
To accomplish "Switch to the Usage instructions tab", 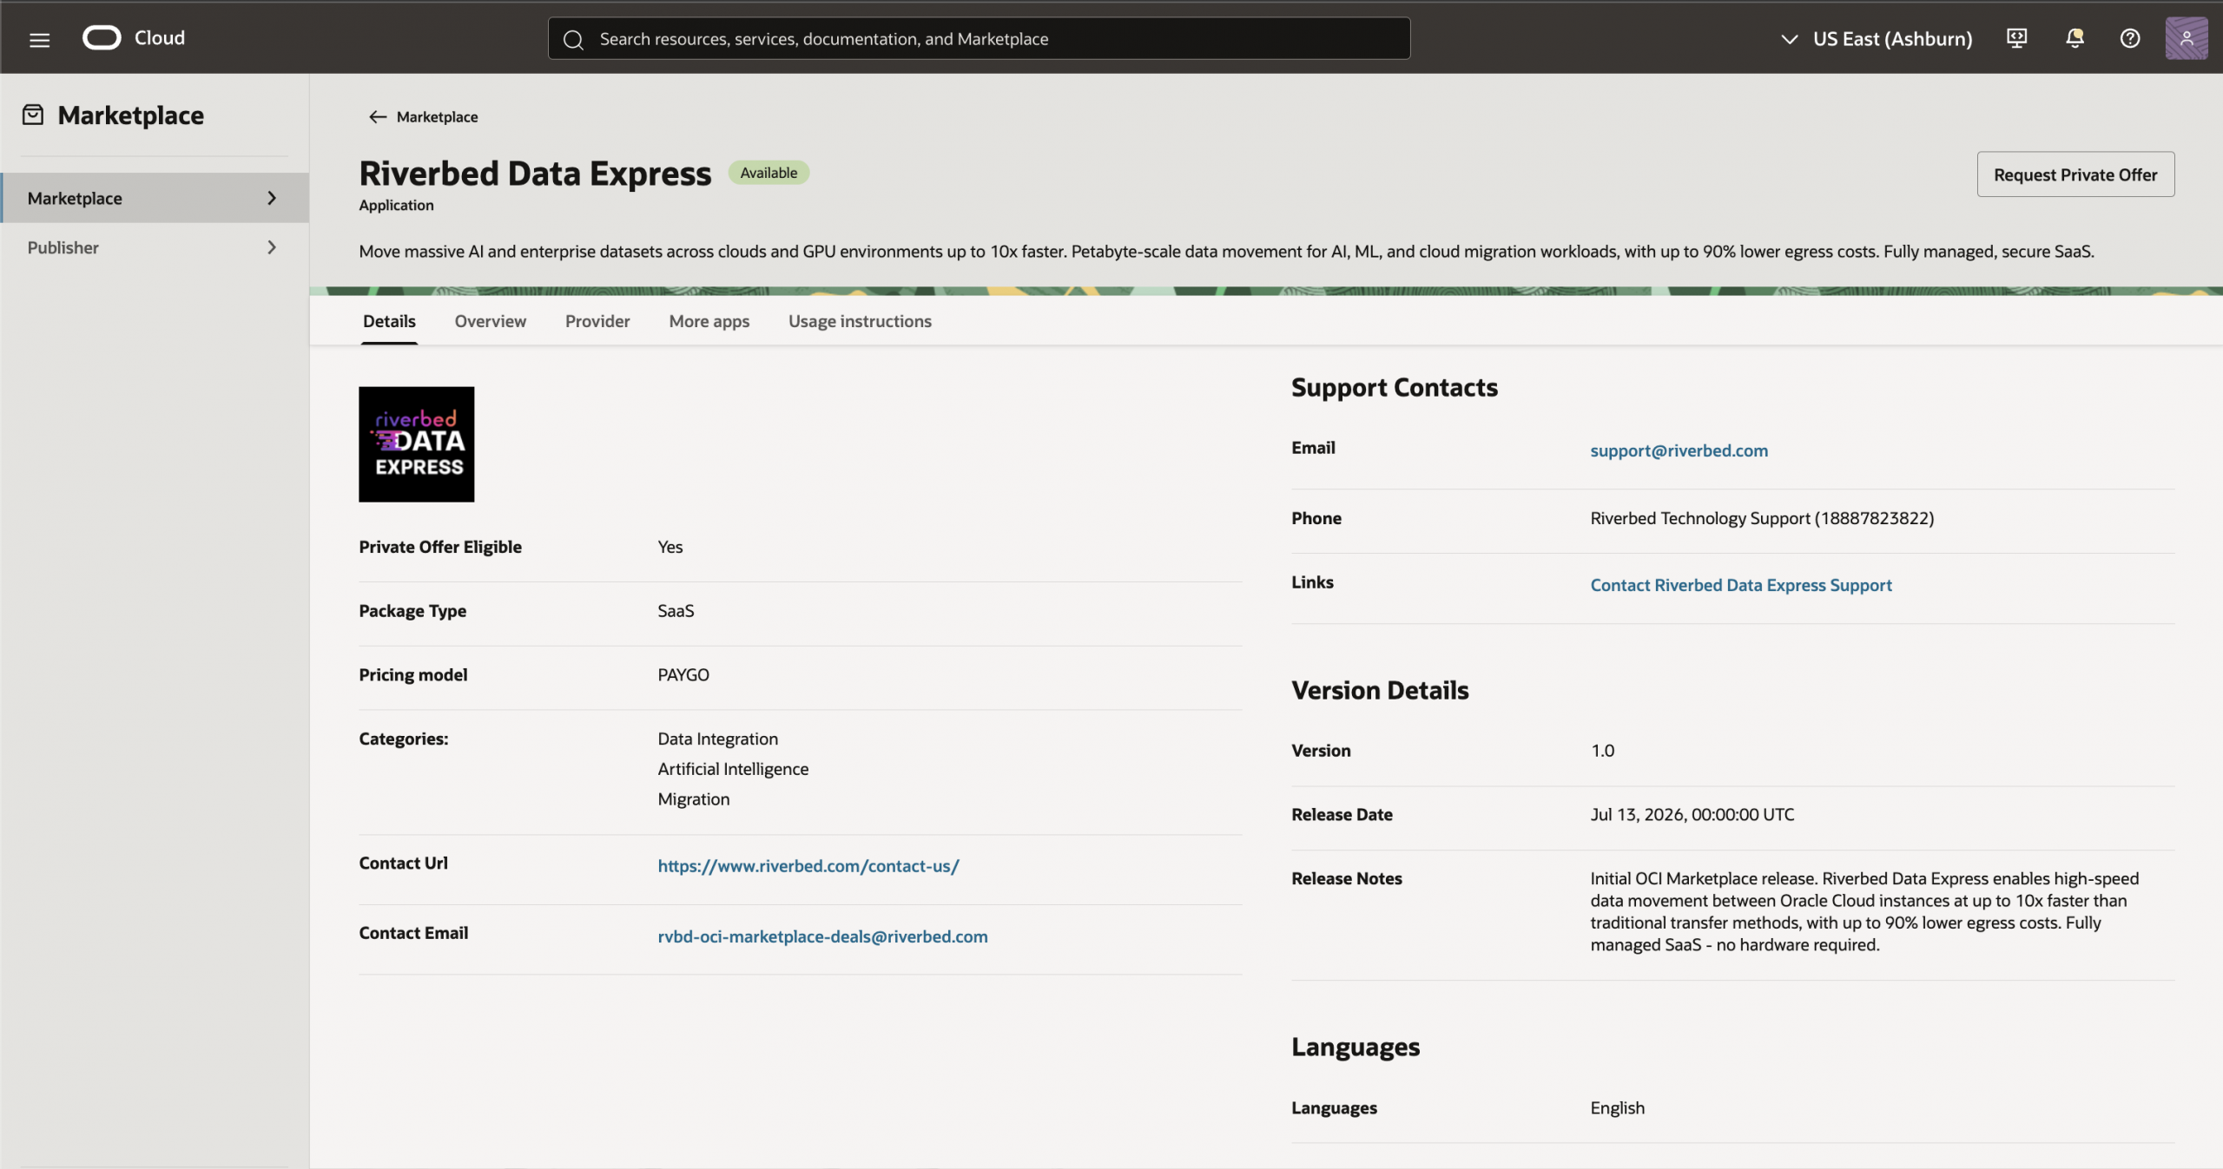I will [x=860, y=321].
